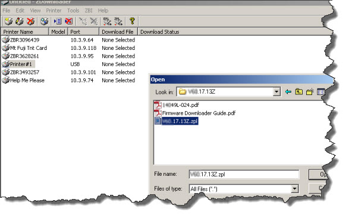This screenshot has height=218, width=349.
Task: Expand the Look in folder dropdown
Action: (x=276, y=91)
